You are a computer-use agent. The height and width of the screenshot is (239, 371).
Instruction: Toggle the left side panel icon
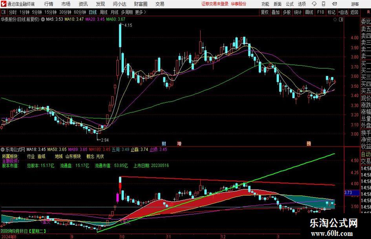[4, 12]
